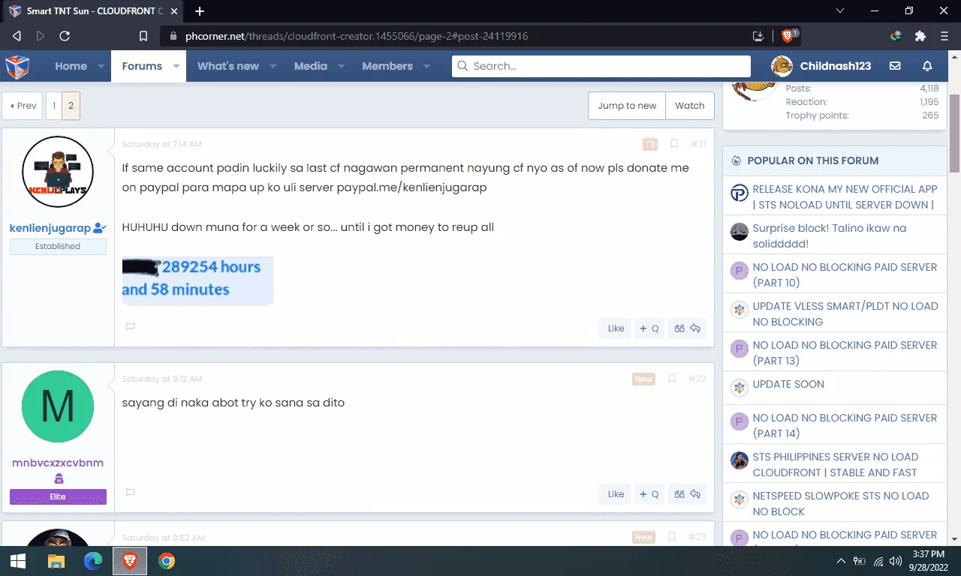Click the page vertical scrollbar thumb
961x576 pixels.
pyautogui.click(x=955, y=133)
